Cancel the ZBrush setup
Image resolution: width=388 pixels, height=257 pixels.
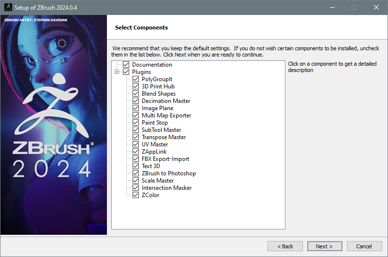(364, 246)
